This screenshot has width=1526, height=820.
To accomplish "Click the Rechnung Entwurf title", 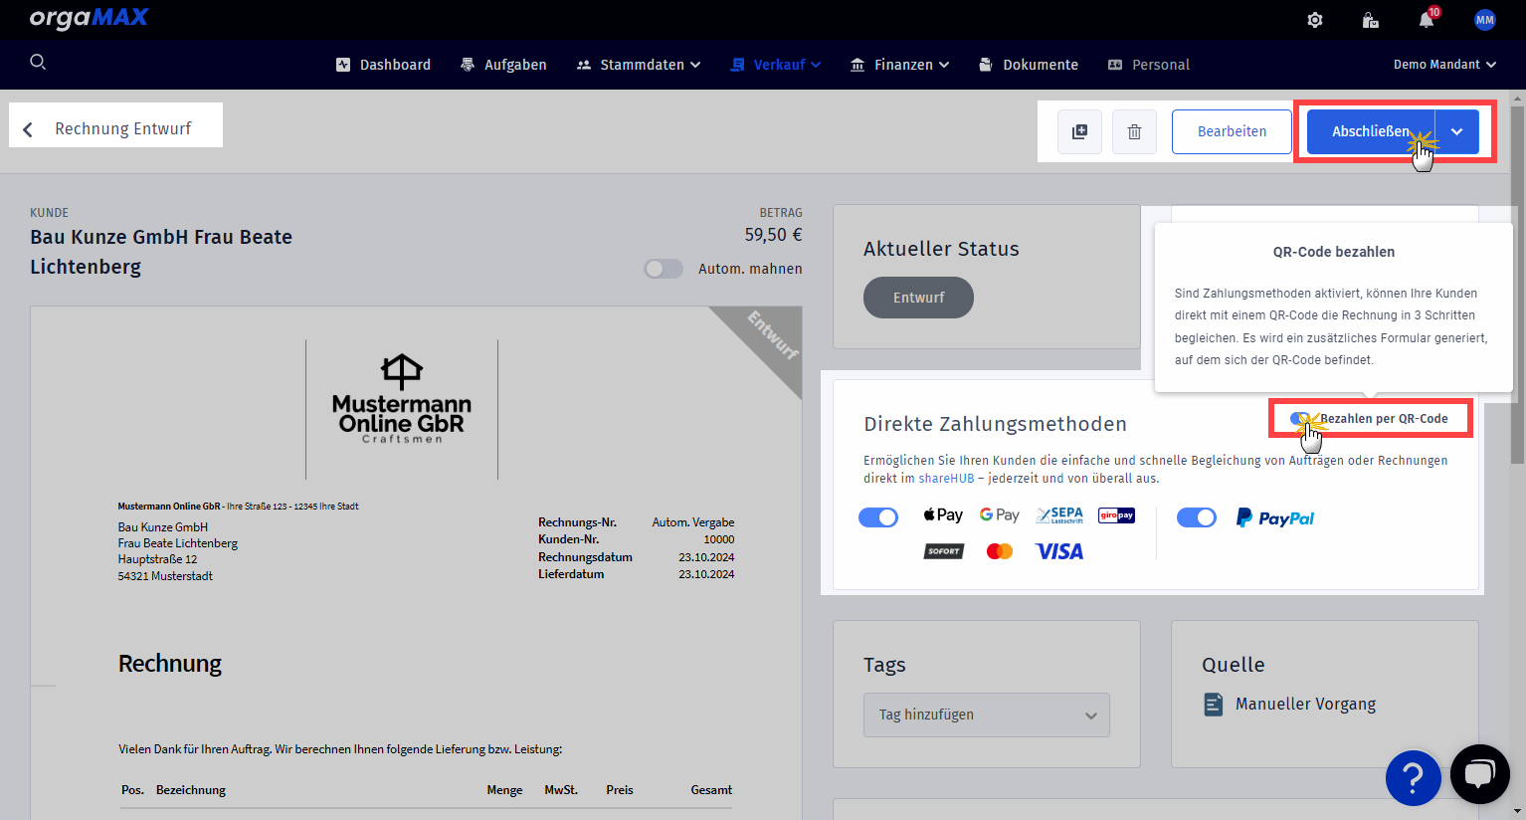I will pos(123,129).
